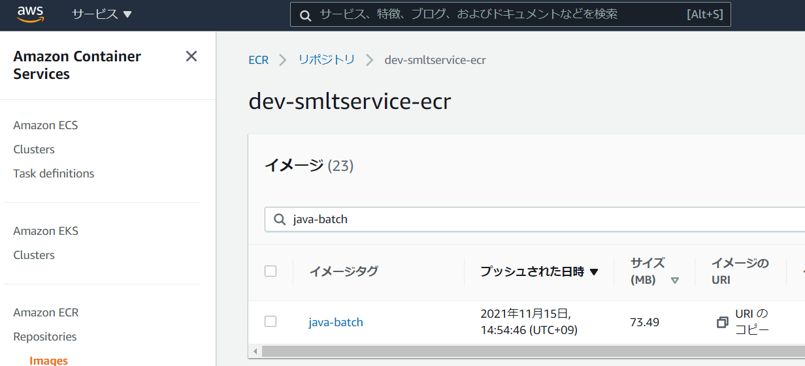Go to ECR breadcrumb link
This screenshot has width=805, height=366.
[258, 60]
